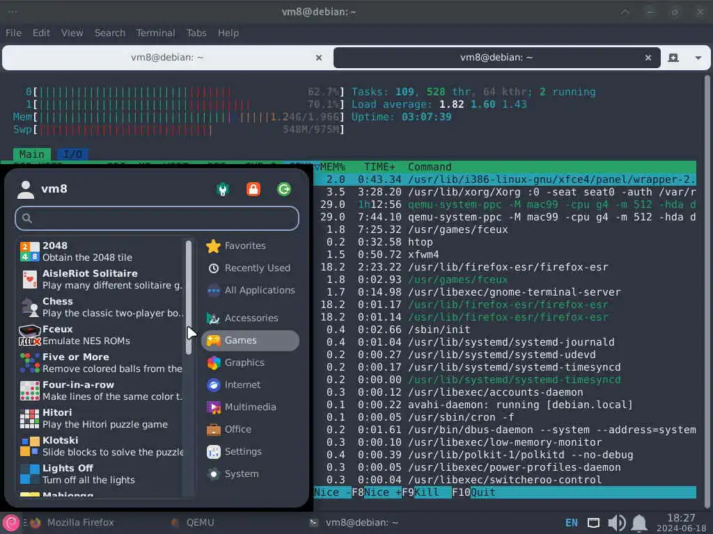Close the second vm8@debian terminal tab
Viewport: 713px width, 534px height.
pos(648,58)
